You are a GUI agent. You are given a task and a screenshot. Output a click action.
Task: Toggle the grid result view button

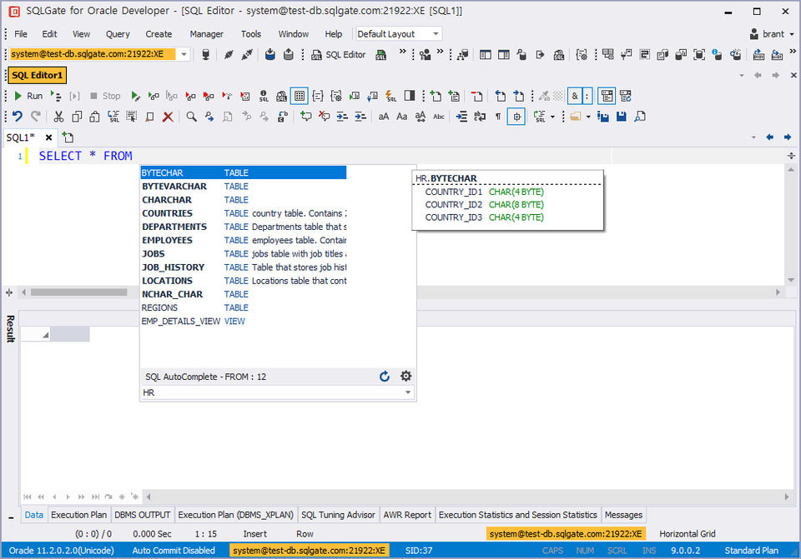[x=299, y=96]
